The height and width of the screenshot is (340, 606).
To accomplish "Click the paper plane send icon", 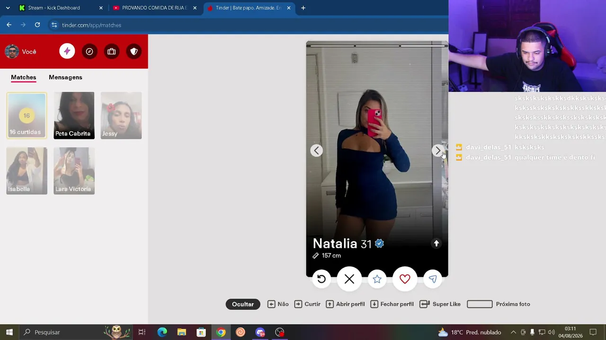I will [x=433, y=279].
